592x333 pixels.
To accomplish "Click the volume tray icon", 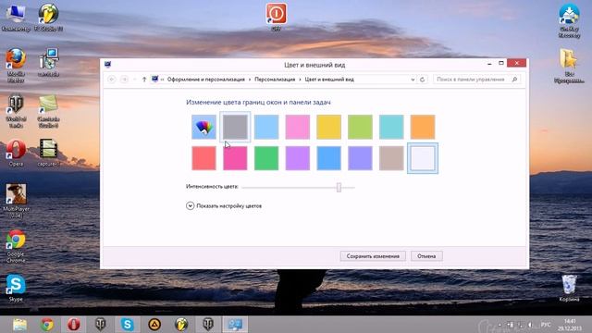I will (x=530, y=325).
